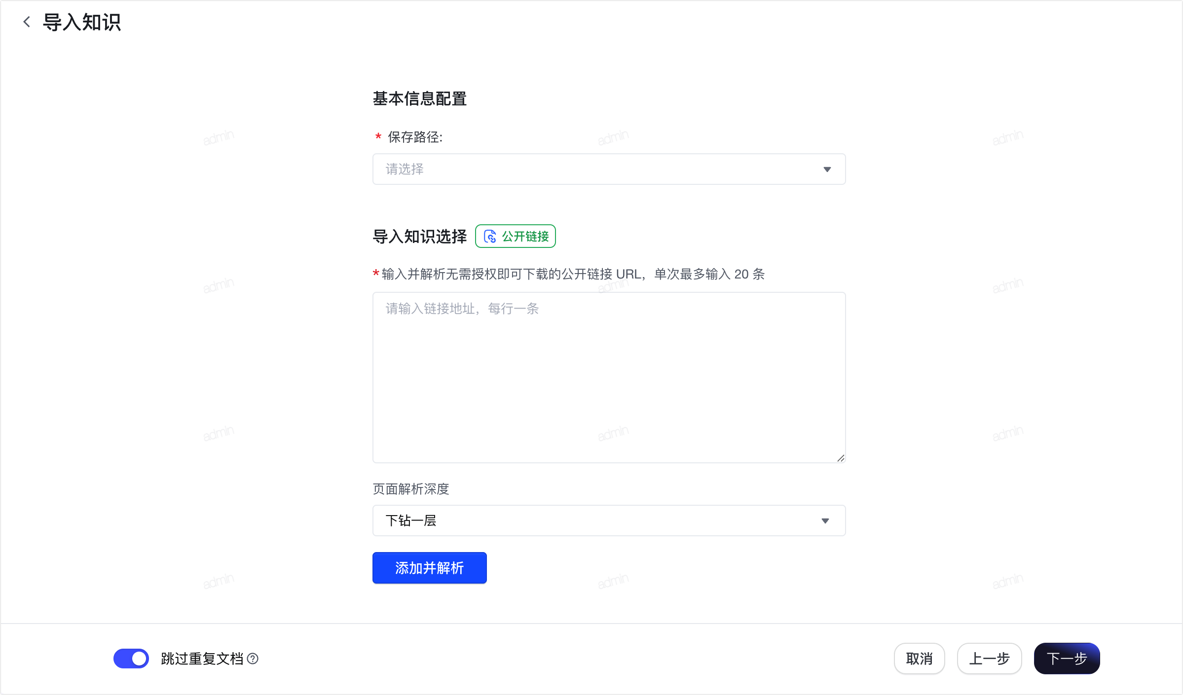Viewport: 1183px width, 695px height.
Task: Click the 添加并解析 button
Action: coord(429,568)
